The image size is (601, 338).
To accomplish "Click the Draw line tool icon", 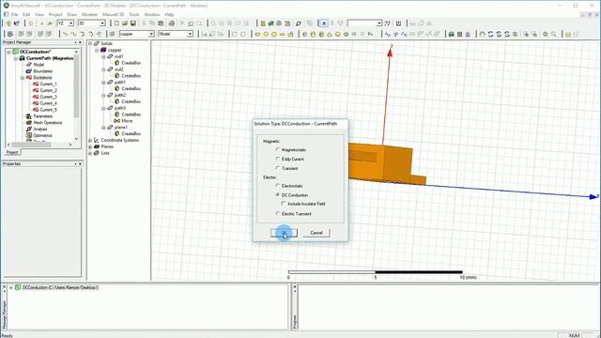I will click(65, 34).
